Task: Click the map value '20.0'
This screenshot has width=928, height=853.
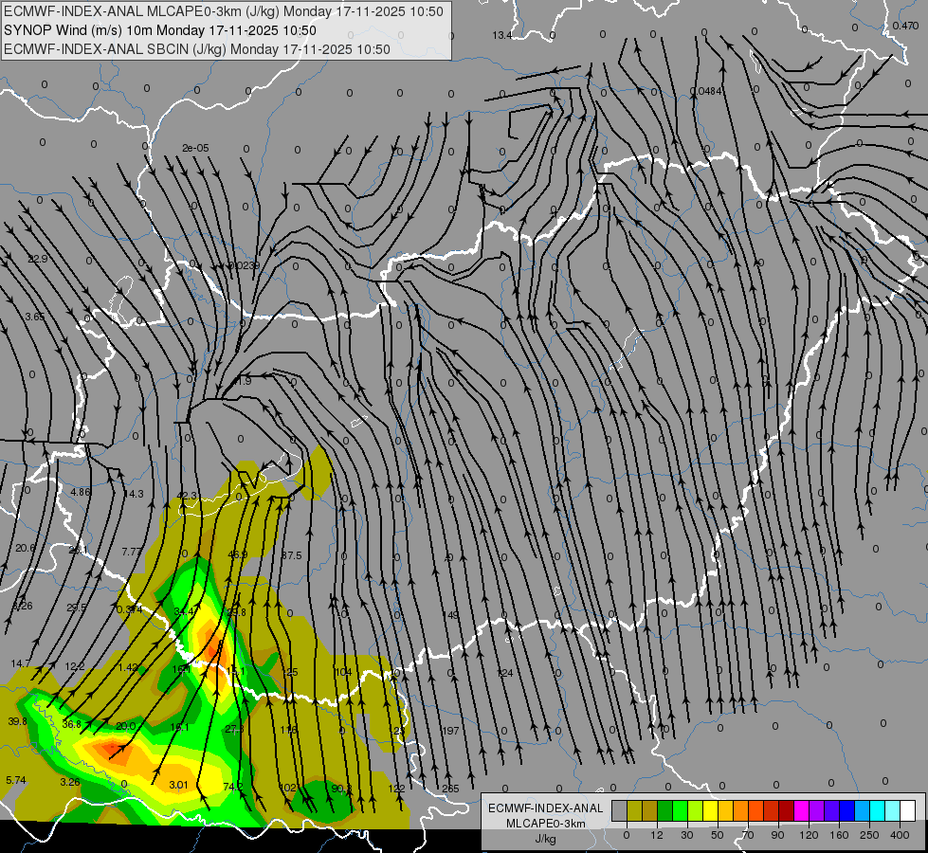Action: pos(125,726)
